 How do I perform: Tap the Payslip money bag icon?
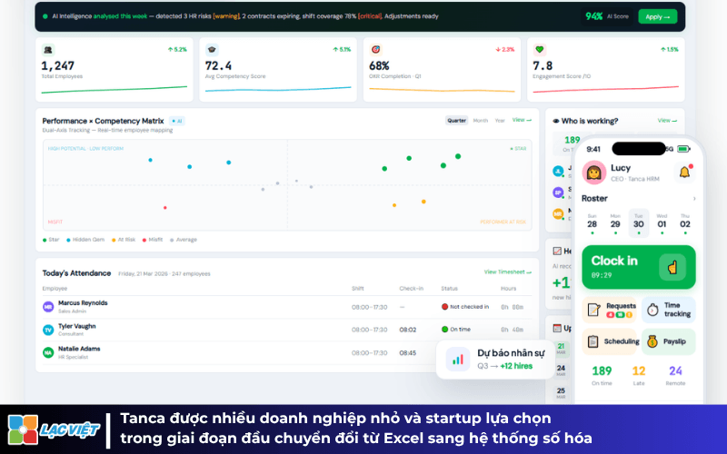tap(652, 342)
